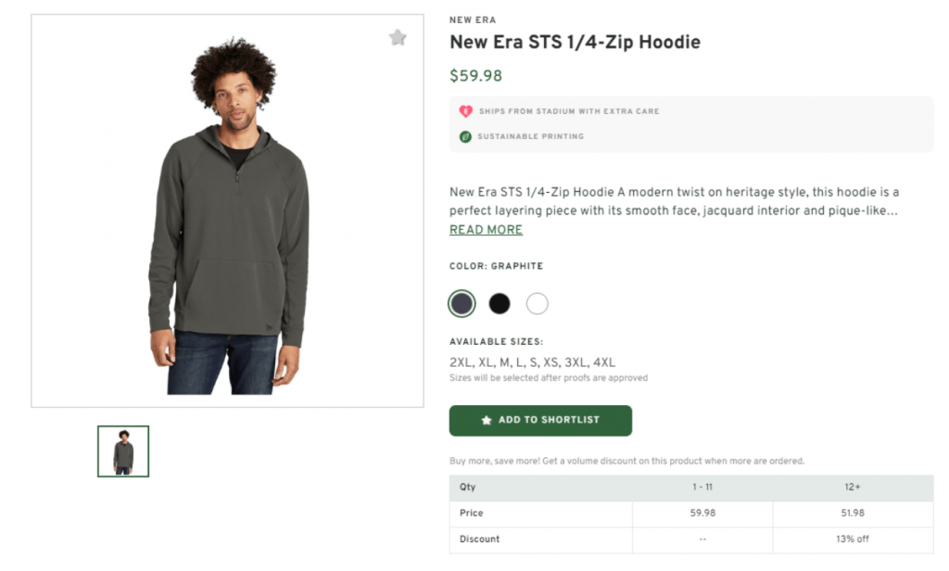Screen dimensions: 949x571
Task: Choose the black color swatch
Action: [500, 303]
